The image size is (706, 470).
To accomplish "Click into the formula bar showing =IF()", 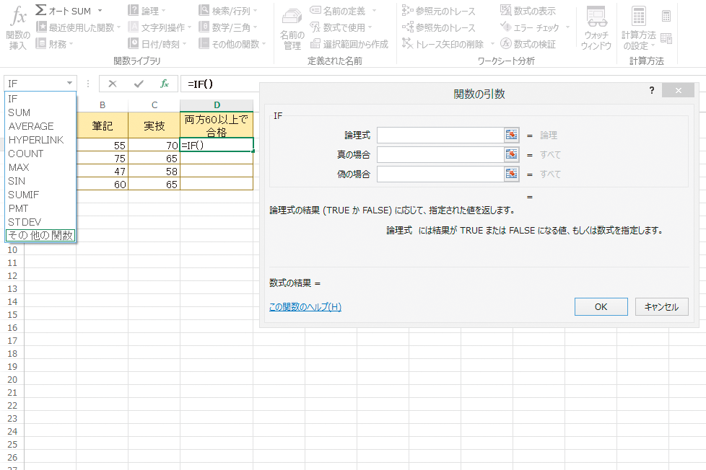I will point(219,84).
